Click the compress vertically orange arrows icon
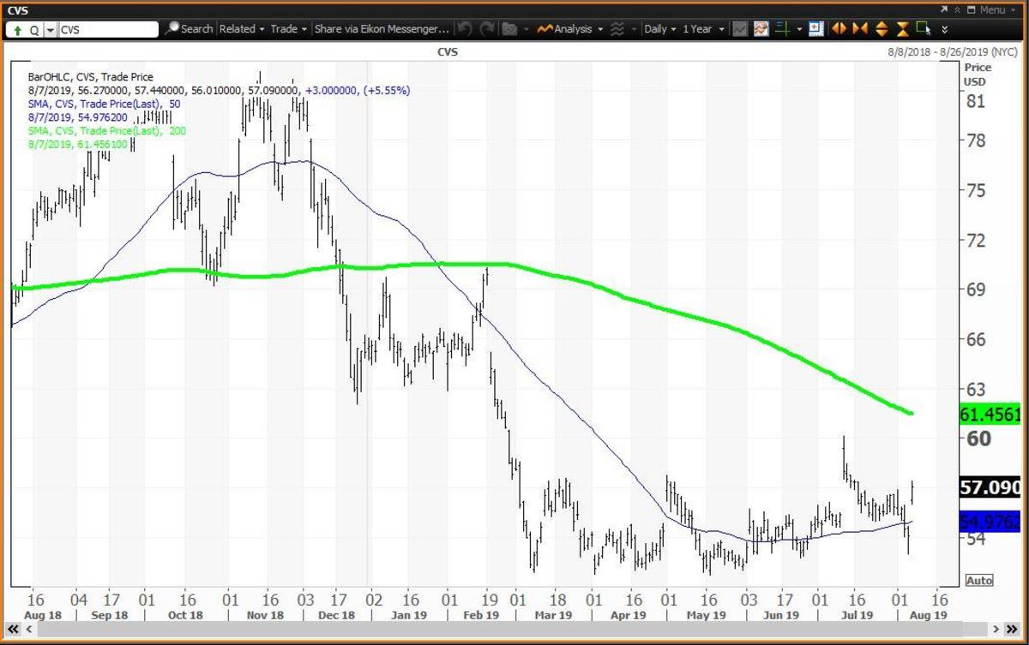Image resolution: width=1029 pixels, height=645 pixels. click(x=902, y=29)
